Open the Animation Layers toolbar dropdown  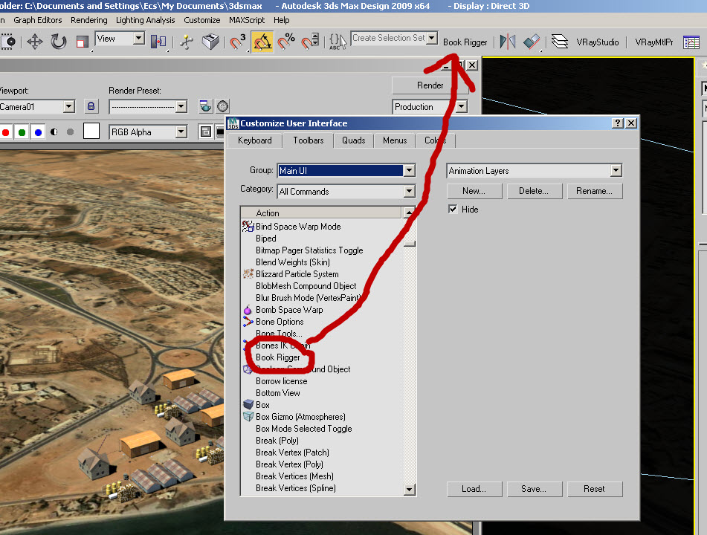(x=616, y=170)
